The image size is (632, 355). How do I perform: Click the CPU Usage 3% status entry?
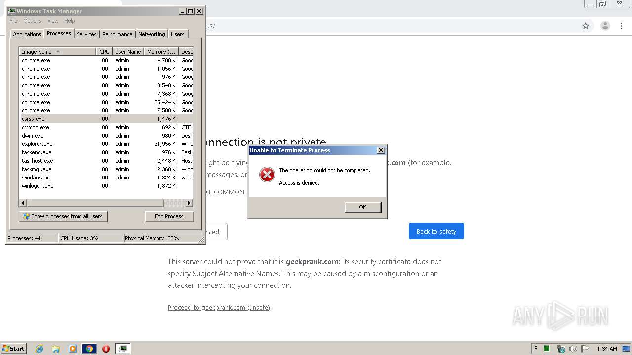91,238
